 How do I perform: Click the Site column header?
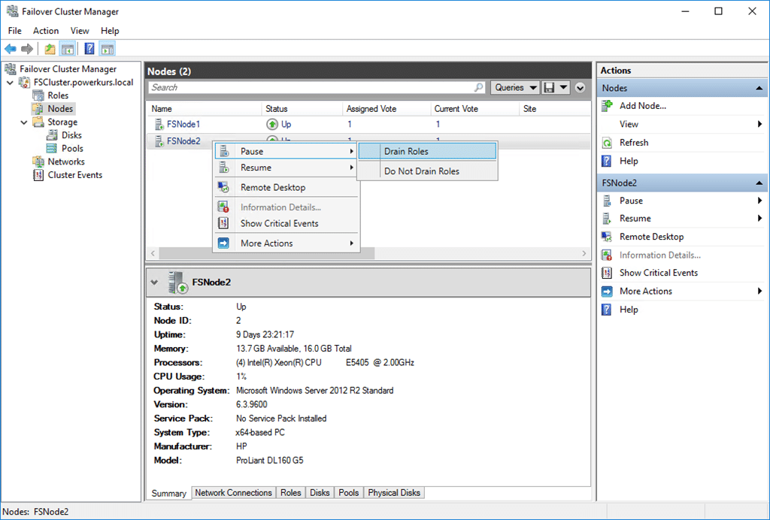tap(554, 109)
